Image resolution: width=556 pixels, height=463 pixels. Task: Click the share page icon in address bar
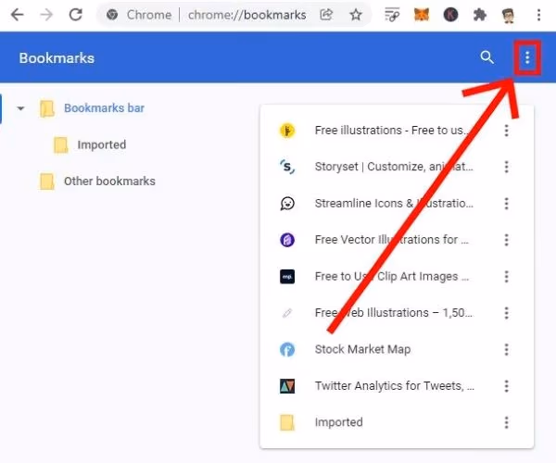click(x=326, y=15)
